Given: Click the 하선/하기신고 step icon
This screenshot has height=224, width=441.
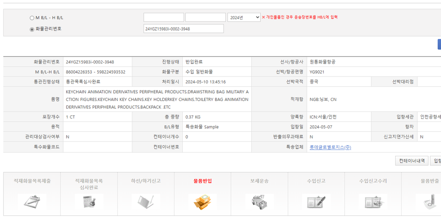Looking at the screenshot, I should tap(145, 202).
